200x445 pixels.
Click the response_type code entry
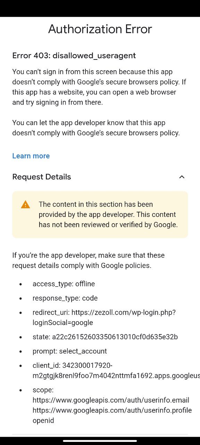(65, 298)
